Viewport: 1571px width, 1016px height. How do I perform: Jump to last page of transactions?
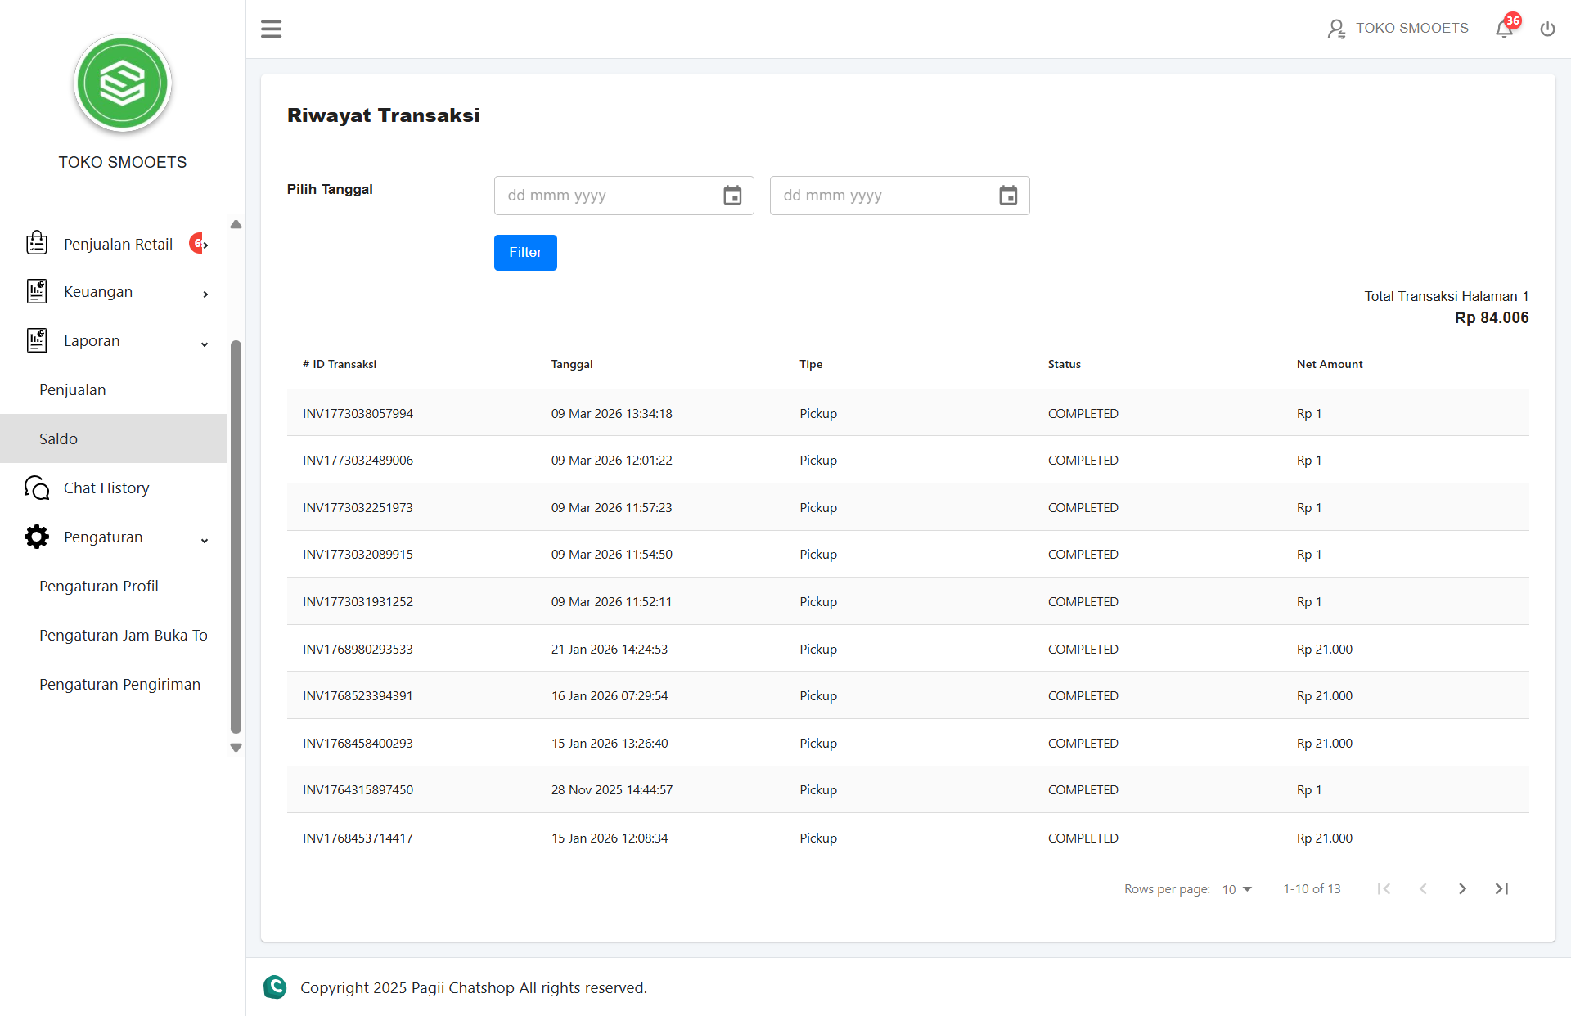point(1501,889)
